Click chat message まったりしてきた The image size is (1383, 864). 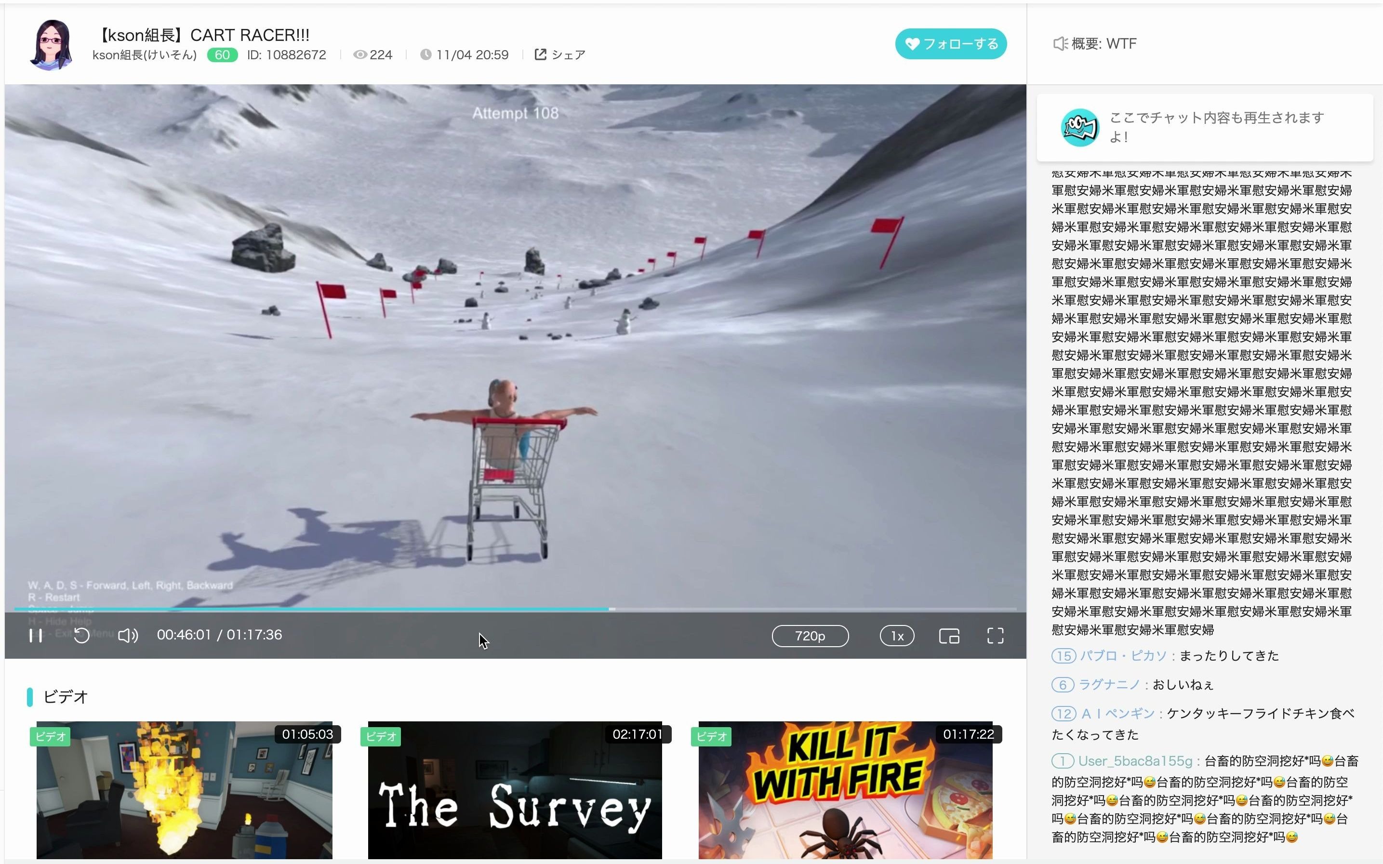pyautogui.click(x=1229, y=656)
